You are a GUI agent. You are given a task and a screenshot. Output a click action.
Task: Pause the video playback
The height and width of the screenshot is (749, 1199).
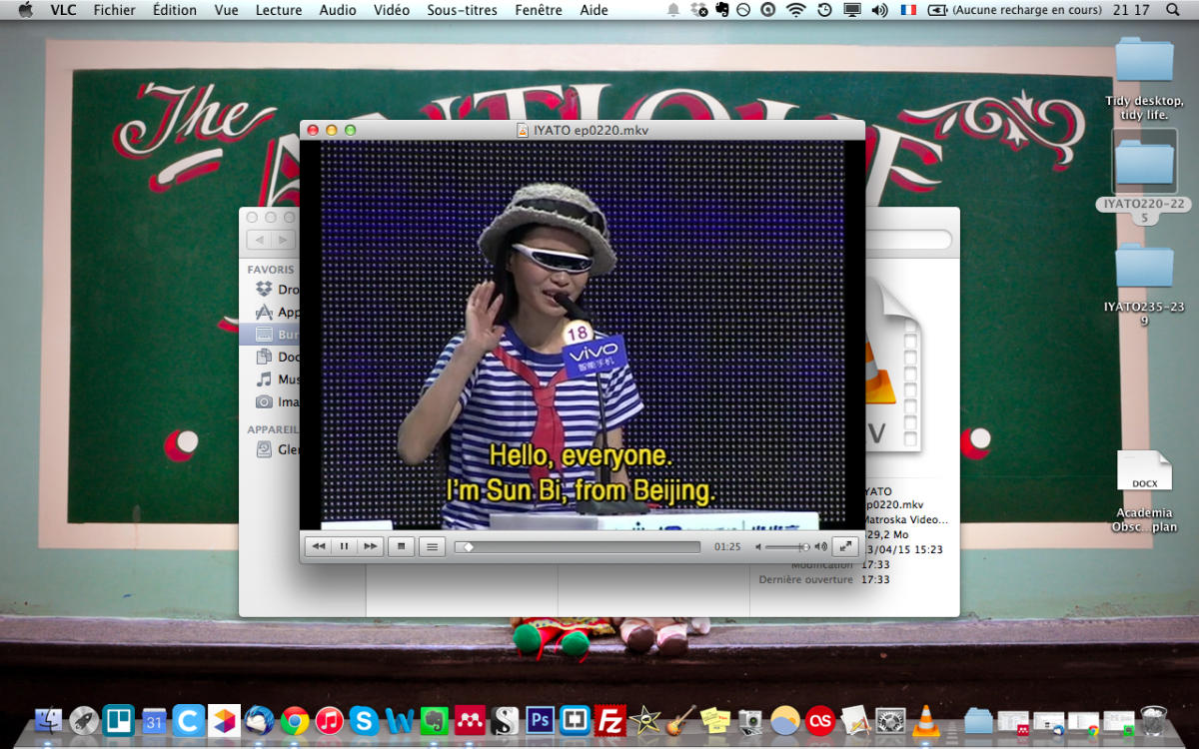pos(344,546)
